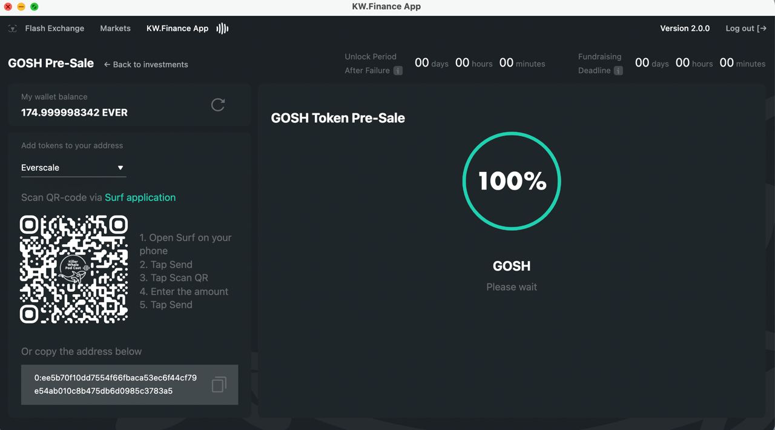Log out of the app
The image size is (775, 430).
(x=746, y=28)
